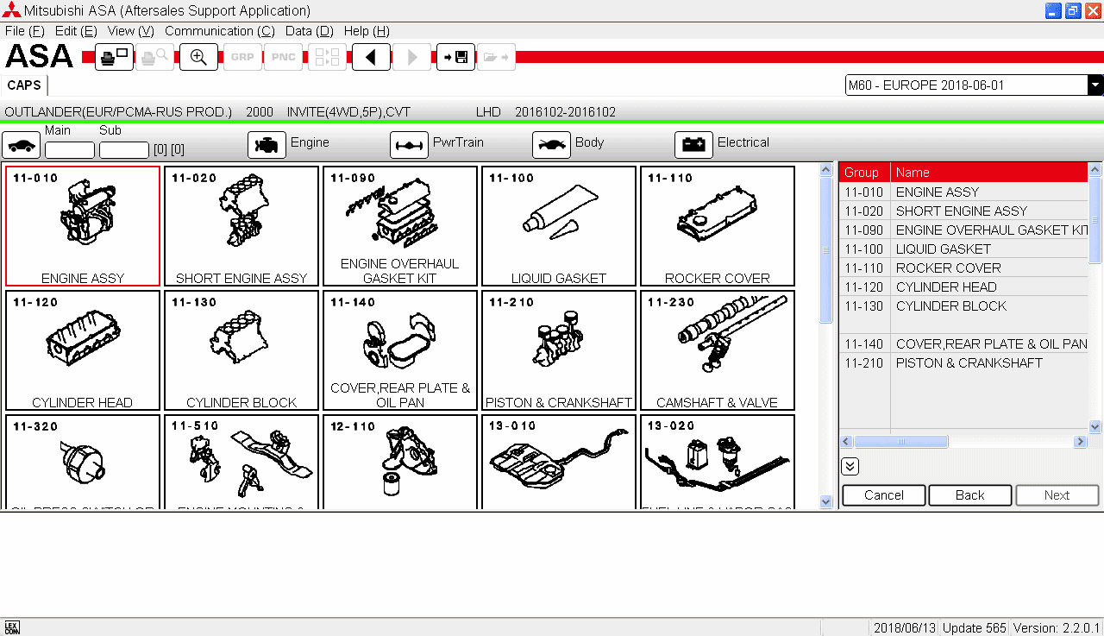This screenshot has height=636, width=1104.
Task: Open the 11-100 LIQUID GASKET thumbnail
Action: coord(559,226)
